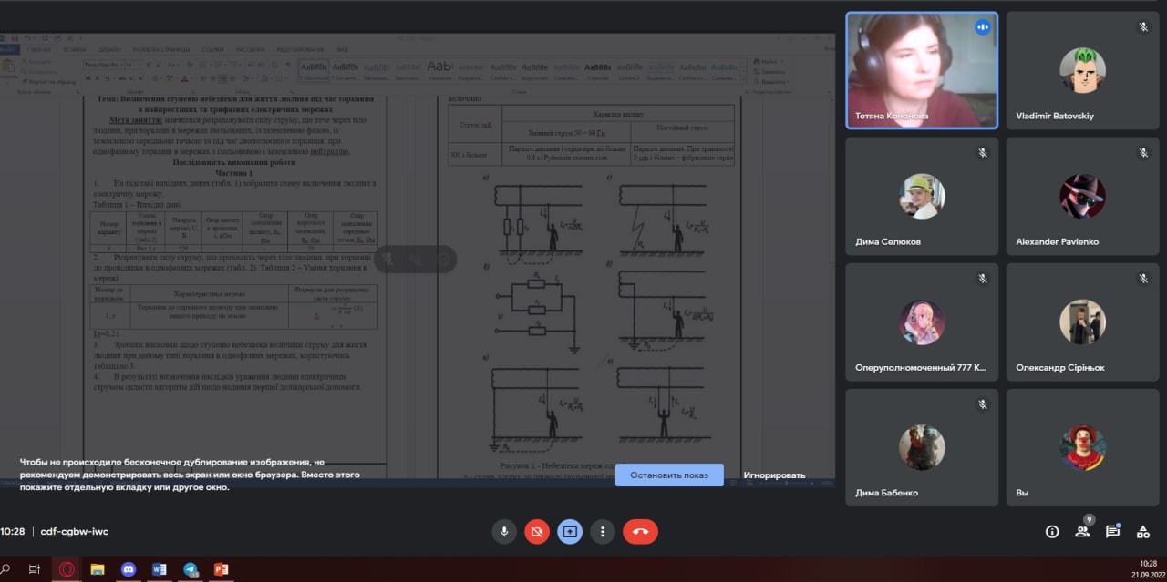Click Игнорировать to dismiss the warning

(774, 475)
